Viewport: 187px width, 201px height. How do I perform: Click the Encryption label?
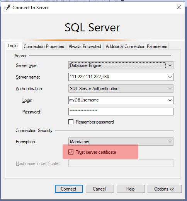click(x=26, y=142)
